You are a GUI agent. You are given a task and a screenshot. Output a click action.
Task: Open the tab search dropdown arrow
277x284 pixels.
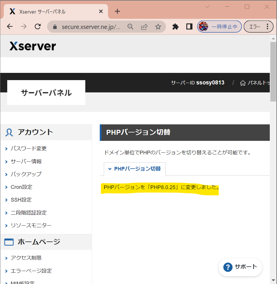[207, 7]
